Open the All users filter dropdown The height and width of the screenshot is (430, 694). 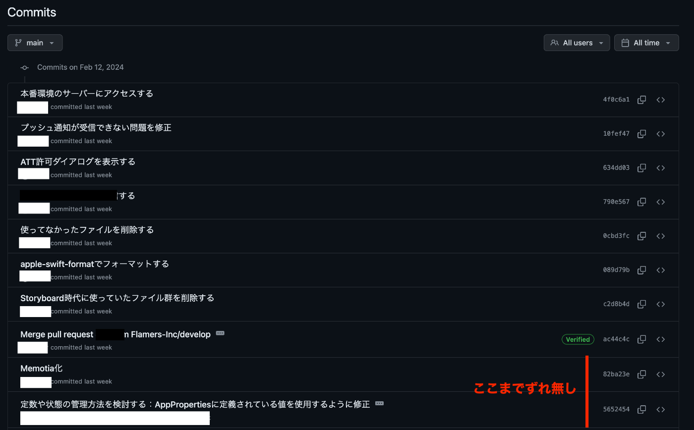577,43
